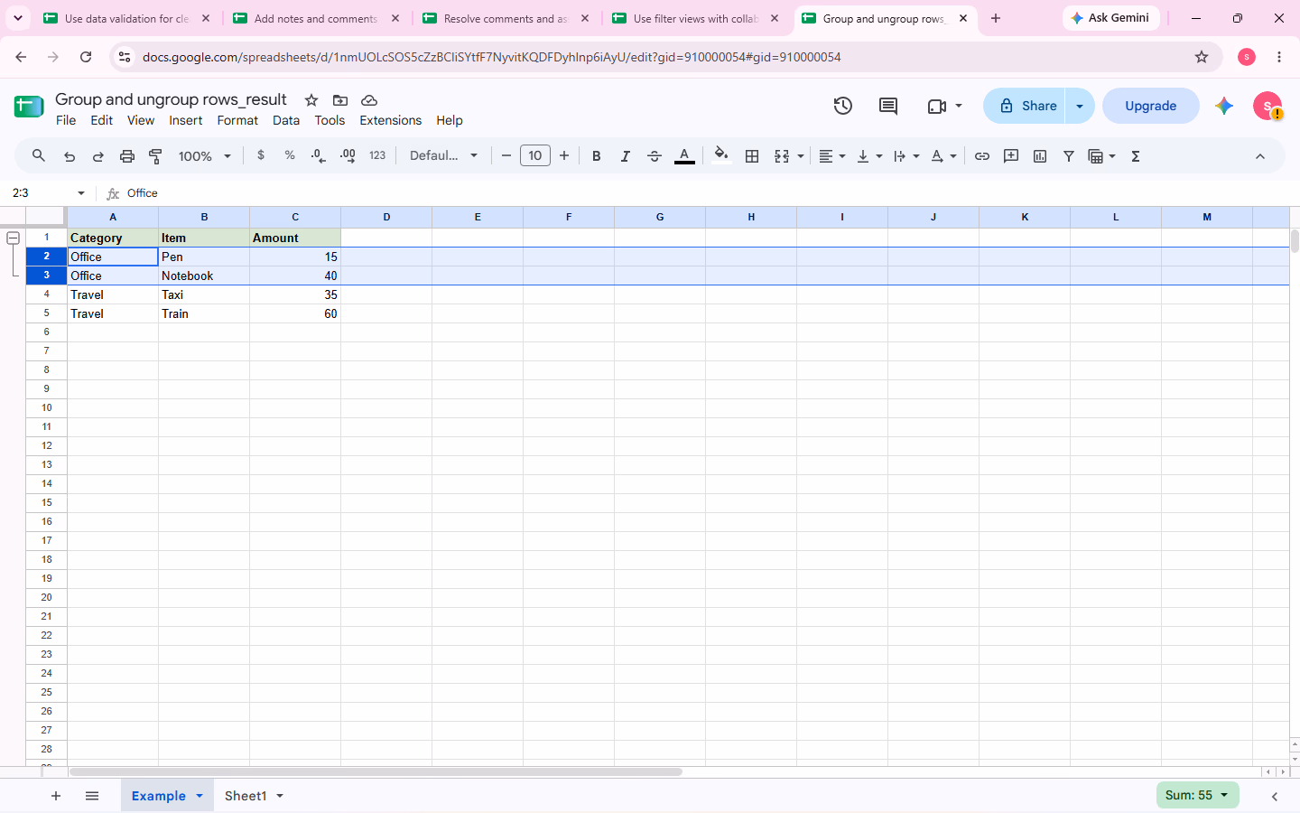Activate the paint format roller
Viewport: 1300px width, 813px height.
tap(156, 156)
